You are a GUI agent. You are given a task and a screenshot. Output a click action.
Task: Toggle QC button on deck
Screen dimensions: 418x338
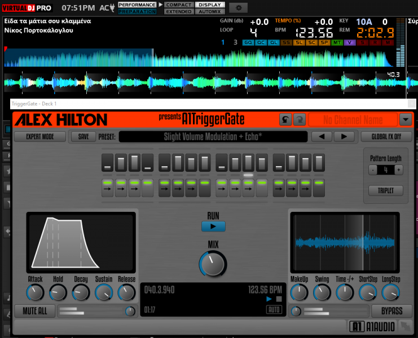[261, 42]
